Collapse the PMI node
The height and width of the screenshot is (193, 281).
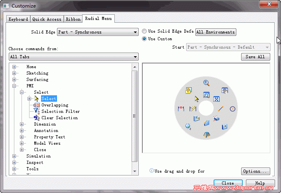pos(14,86)
